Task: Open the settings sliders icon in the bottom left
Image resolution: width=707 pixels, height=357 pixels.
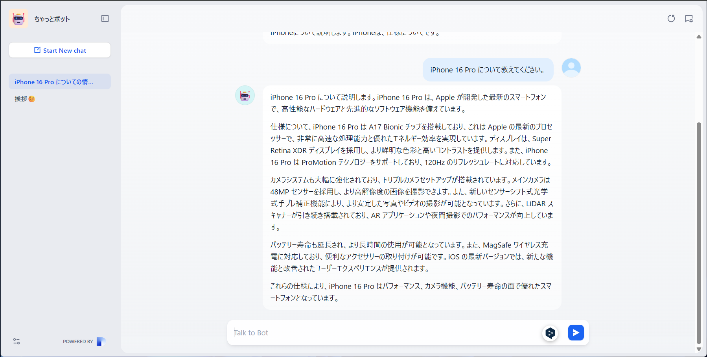Action: (17, 341)
